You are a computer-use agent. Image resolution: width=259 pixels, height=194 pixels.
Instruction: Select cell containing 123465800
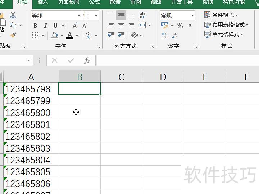31,112
